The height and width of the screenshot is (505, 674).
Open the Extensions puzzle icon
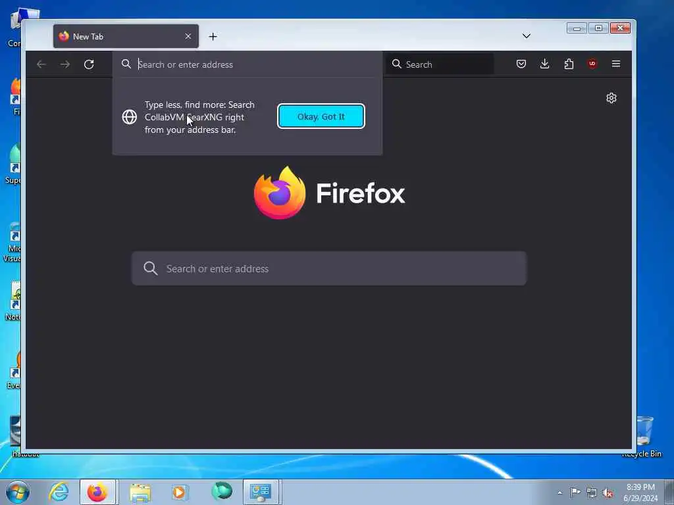pos(569,64)
